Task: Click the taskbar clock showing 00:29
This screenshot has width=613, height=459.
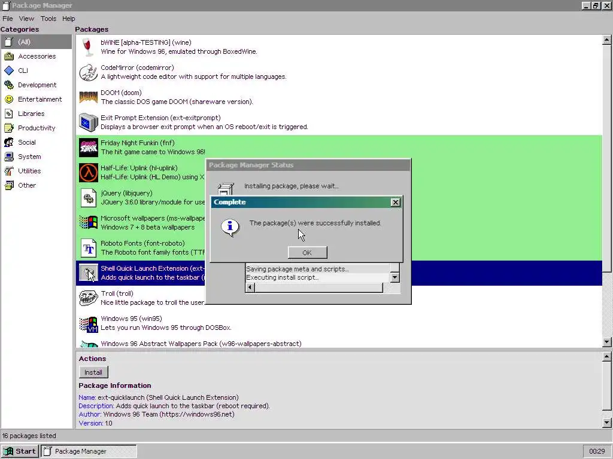Action: (597, 451)
